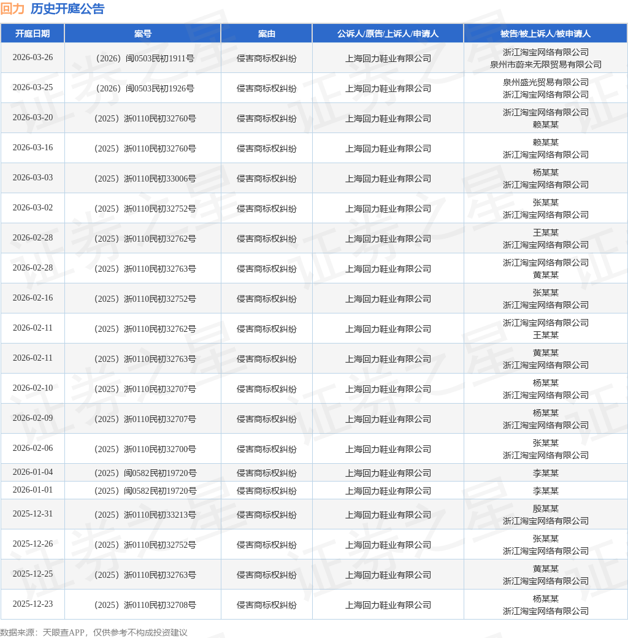Screen dimensions: 628x638
Task: Click 赖某某 in the 2026-03-20 row
Action: (545, 125)
